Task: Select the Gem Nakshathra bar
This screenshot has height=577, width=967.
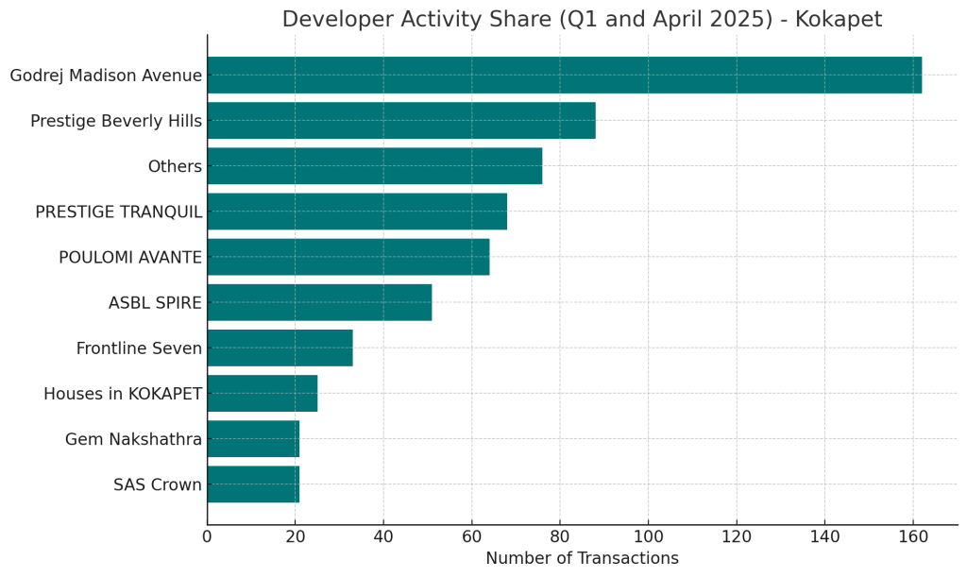Action: pyautogui.click(x=253, y=439)
